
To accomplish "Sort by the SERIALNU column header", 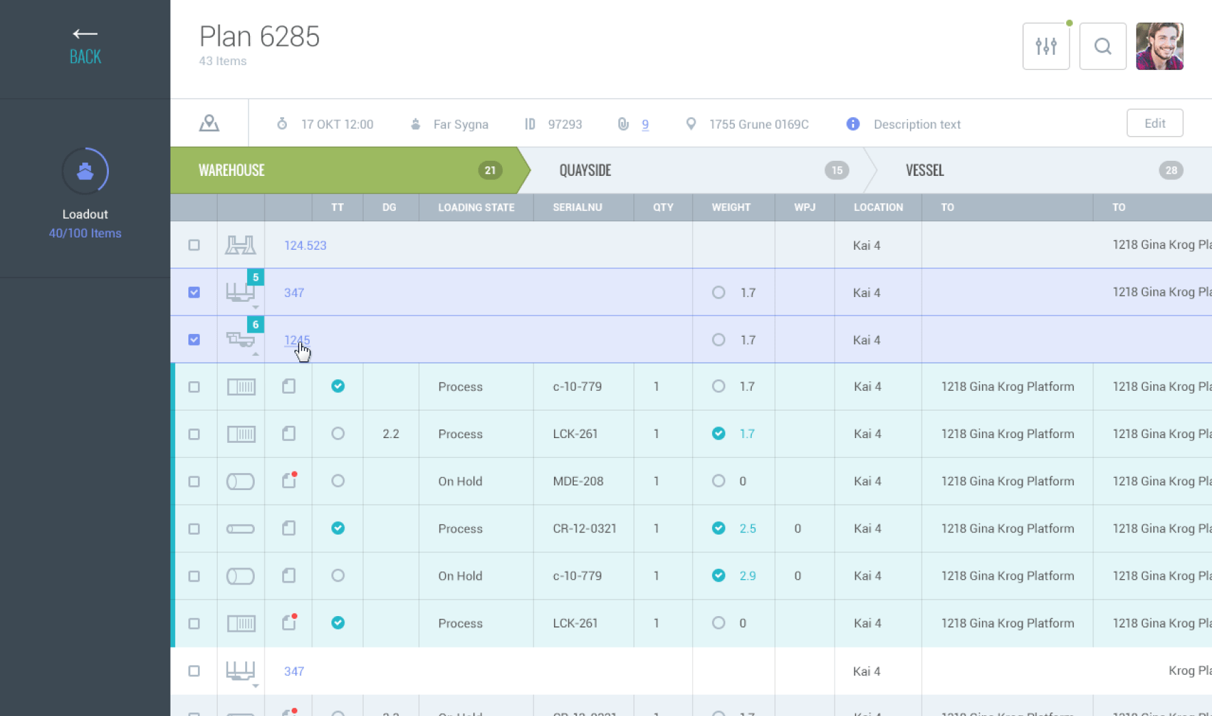I will pos(577,207).
